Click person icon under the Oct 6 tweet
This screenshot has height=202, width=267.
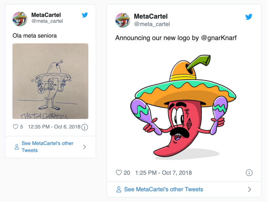17,147
